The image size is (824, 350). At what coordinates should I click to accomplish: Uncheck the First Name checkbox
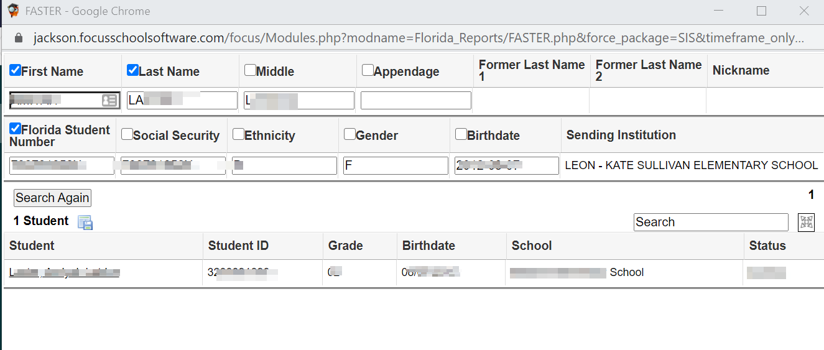click(15, 70)
